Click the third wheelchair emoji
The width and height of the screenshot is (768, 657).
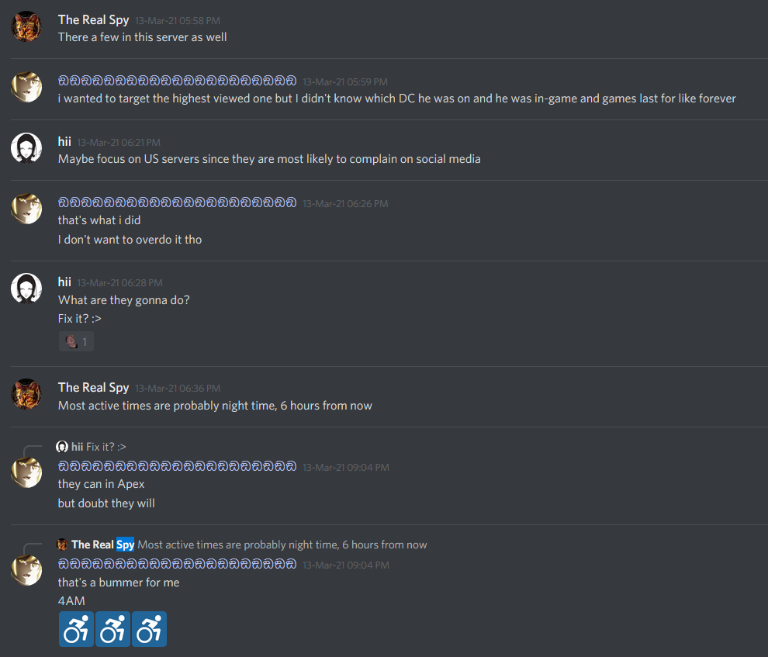[149, 629]
